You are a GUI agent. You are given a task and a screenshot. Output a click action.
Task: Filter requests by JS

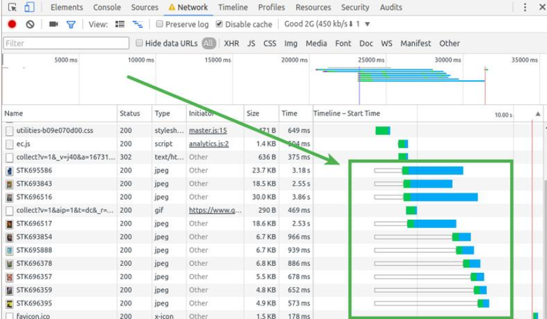[x=251, y=44]
